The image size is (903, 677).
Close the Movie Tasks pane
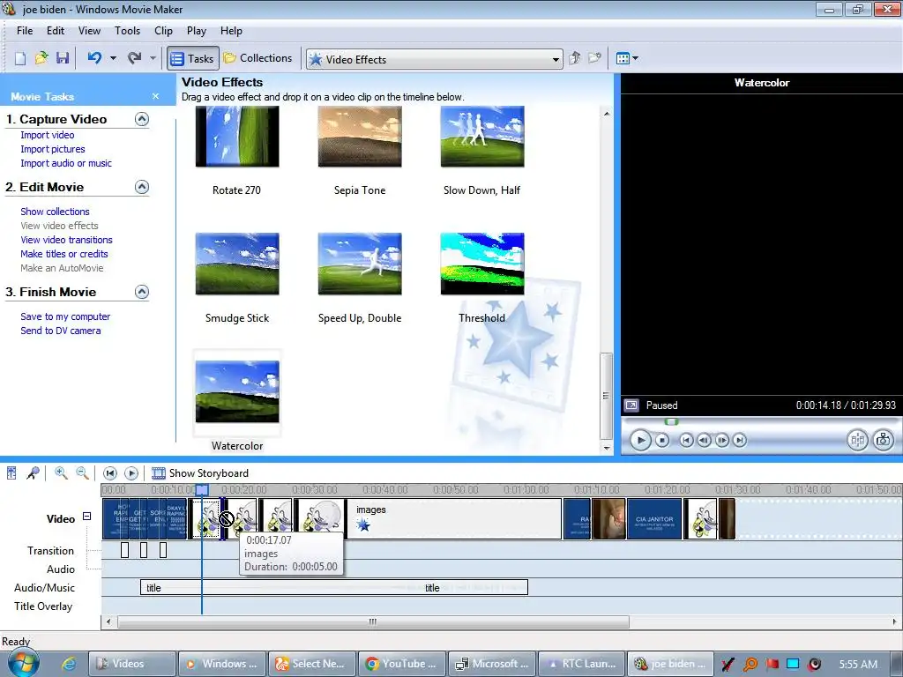(155, 96)
